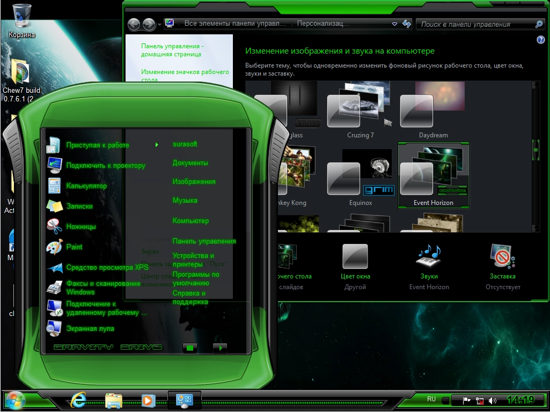Open Панель управления - домашняя страница link
Screen dimensions: 550x412
[172, 50]
